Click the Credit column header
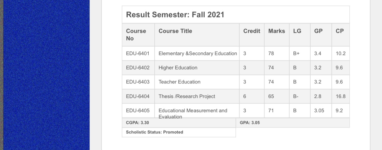The height and width of the screenshot is (150, 382). click(252, 31)
